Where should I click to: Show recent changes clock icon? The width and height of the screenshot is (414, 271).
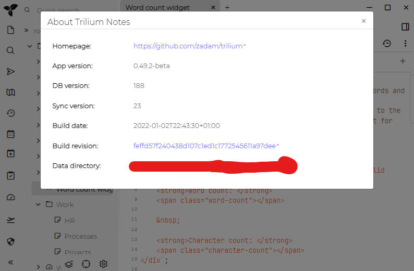pyautogui.click(x=10, y=113)
